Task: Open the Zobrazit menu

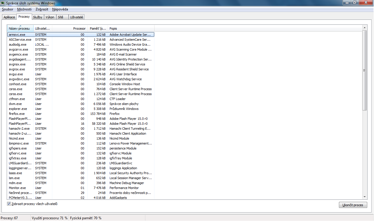Action: point(42,9)
